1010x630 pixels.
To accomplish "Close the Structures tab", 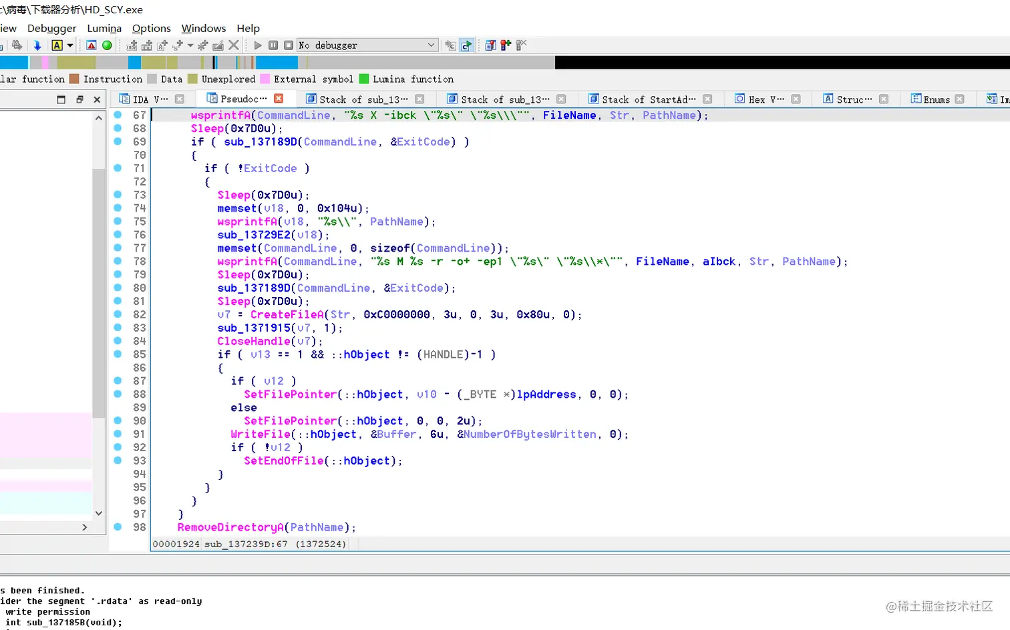I will [884, 99].
